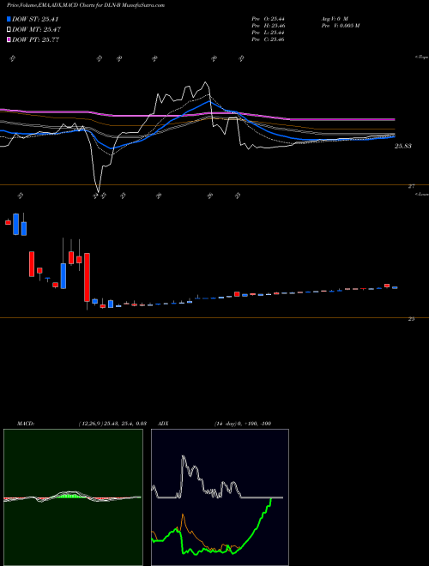Click the 'Avg V: 0 M' volume text
This screenshot has width=429, height=566.
tap(335, 19)
